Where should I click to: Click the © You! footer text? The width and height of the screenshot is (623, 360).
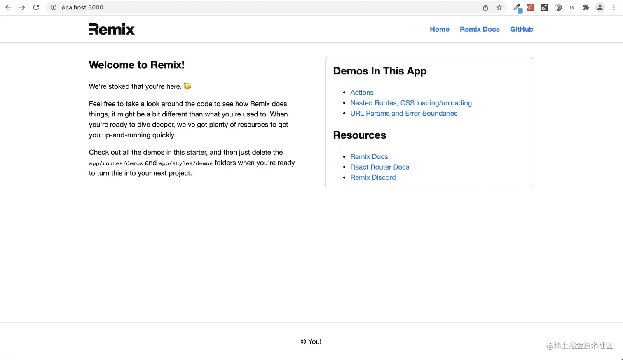311,341
